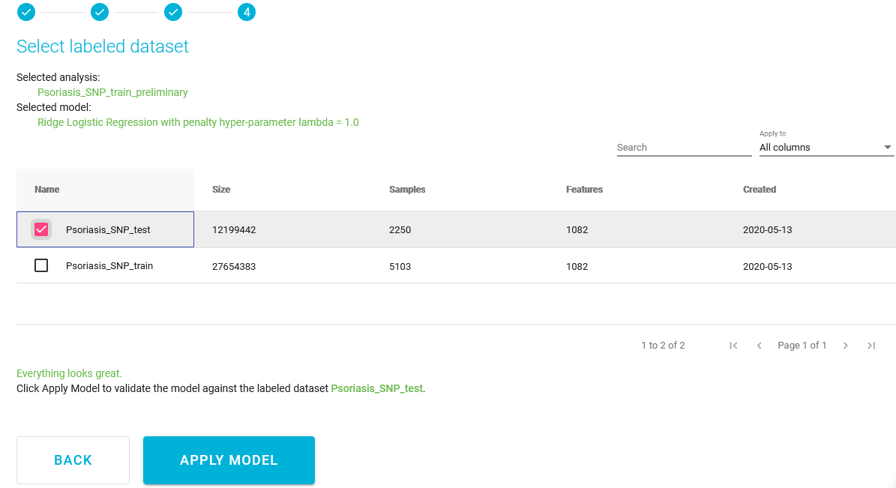Click the Search input field
The image size is (896, 488).
[x=684, y=147]
